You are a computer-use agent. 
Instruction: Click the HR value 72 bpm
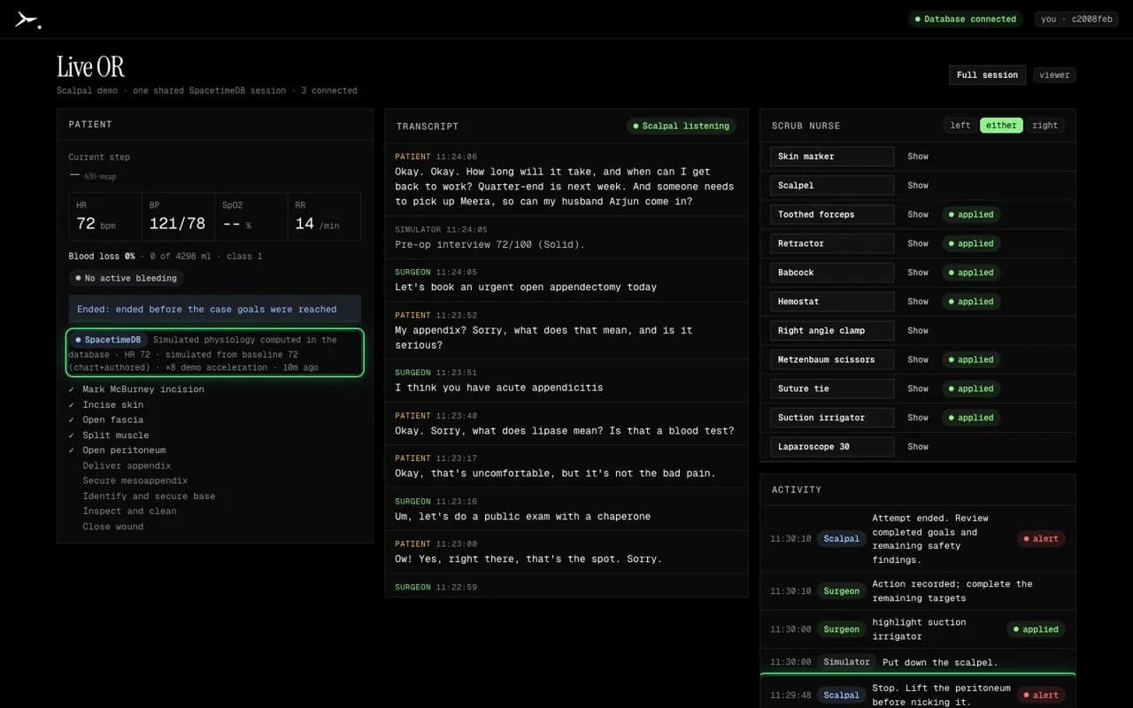[x=96, y=224]
